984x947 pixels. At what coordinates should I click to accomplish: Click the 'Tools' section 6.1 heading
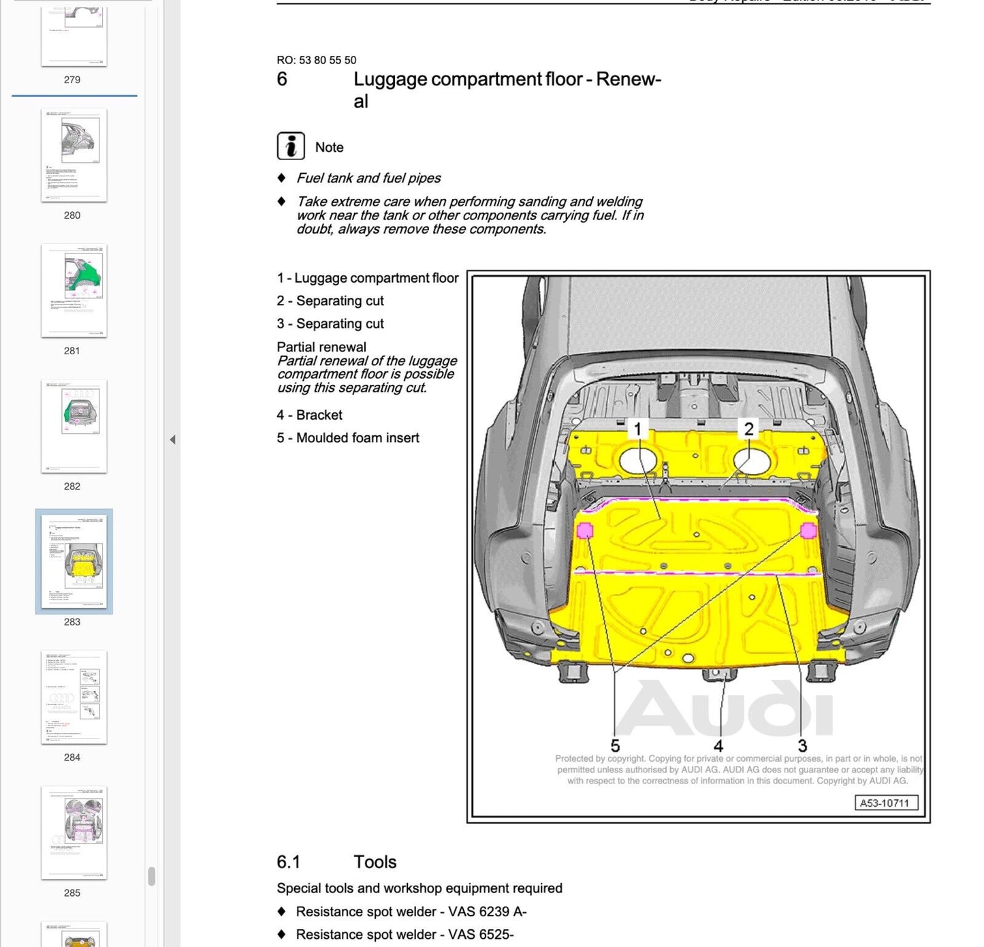(x=375, y=862)
